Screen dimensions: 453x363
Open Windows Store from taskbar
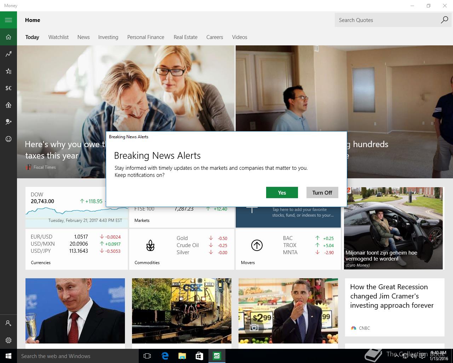pos(199,356)
